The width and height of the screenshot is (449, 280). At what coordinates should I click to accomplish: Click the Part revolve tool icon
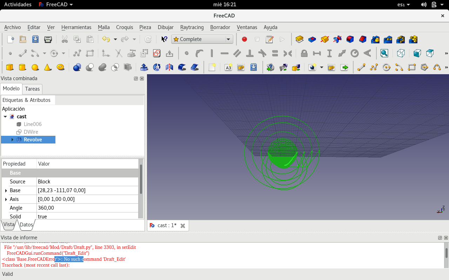[x=157, y=67]
